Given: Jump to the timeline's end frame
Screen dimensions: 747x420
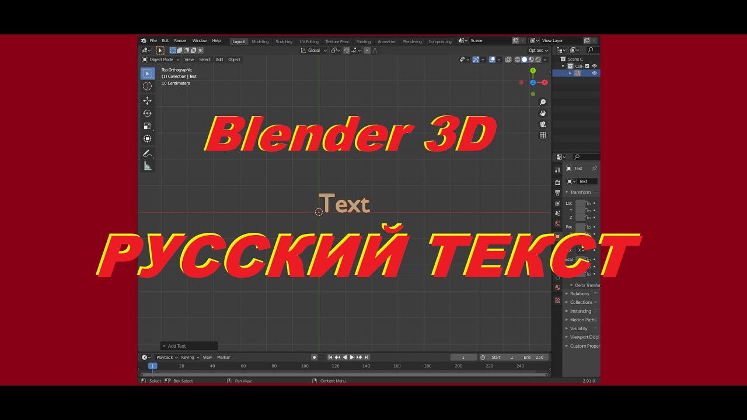Looking at the screenshot, I should coord(366,358).
